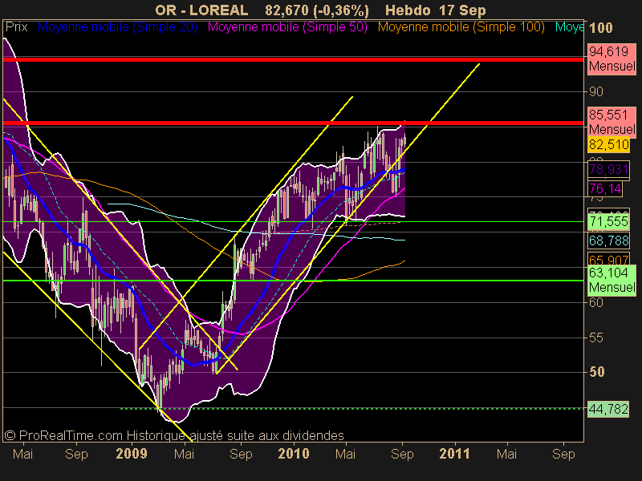Select the "Moyenne mobile (Simple 20)" legend
Screen dimensions: 642x481
pyautogui.click(x=117, y=27)
